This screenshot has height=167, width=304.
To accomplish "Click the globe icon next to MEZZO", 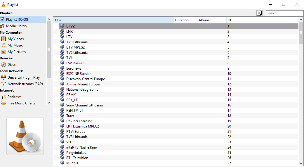I will [x=62, y=163].
